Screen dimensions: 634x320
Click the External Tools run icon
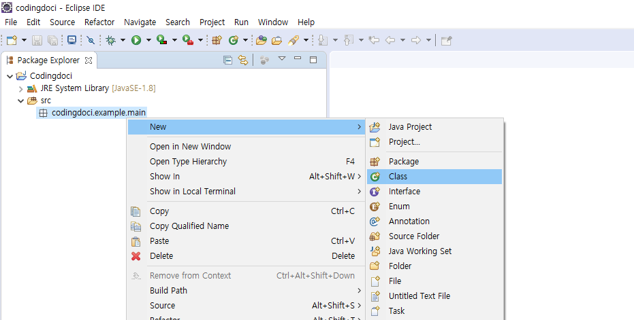coord(188,40)
